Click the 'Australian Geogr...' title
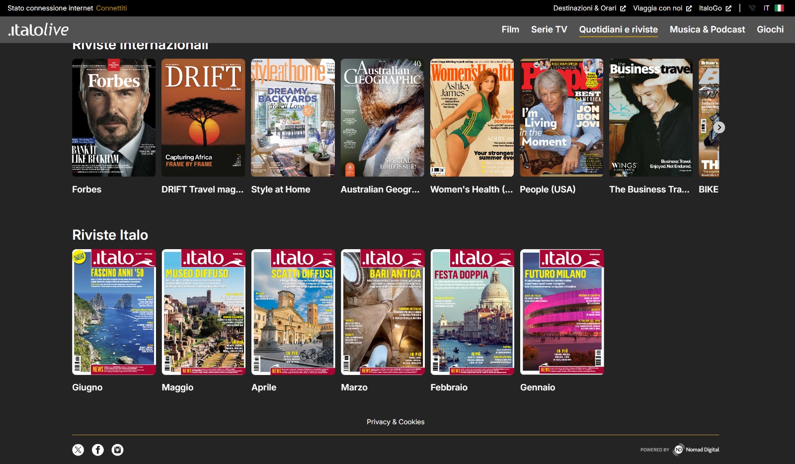This screenshot has width=795, height=464. 380,189
